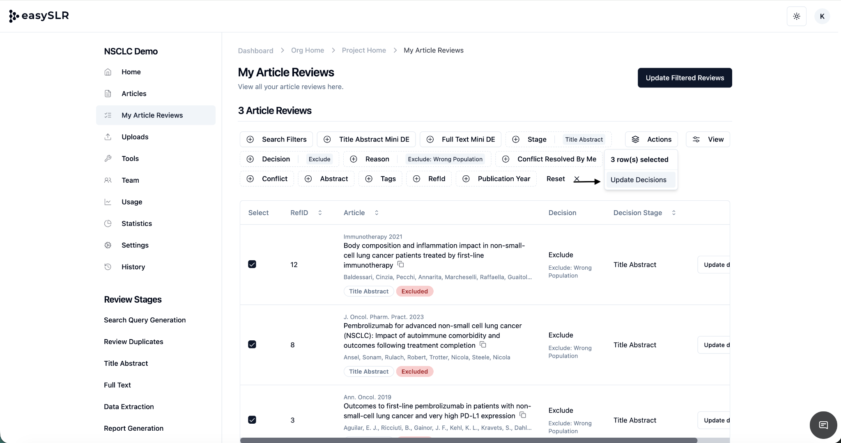Viewport: 841px width, 443px height.
Task: Choose Update Decisions from the Actions menu
Action: click(638, 180)
